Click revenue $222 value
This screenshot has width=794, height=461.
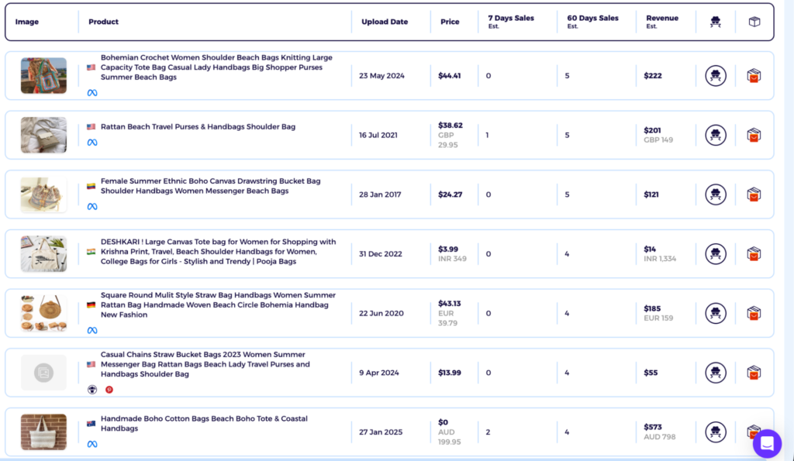pyautogui.click(x=653, y=76)
